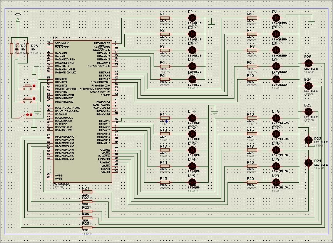The image size is (333, 243).
Task: Select the blue LED D3
Action: point(192,50)
